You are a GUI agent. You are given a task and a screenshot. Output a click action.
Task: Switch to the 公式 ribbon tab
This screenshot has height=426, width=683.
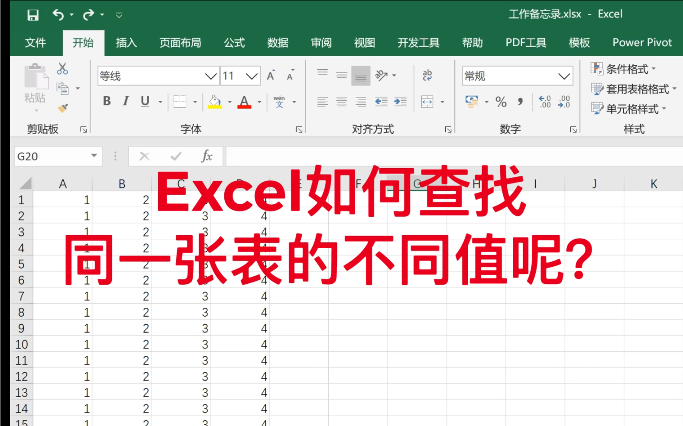pyautogui.click(x=234, y=43)
